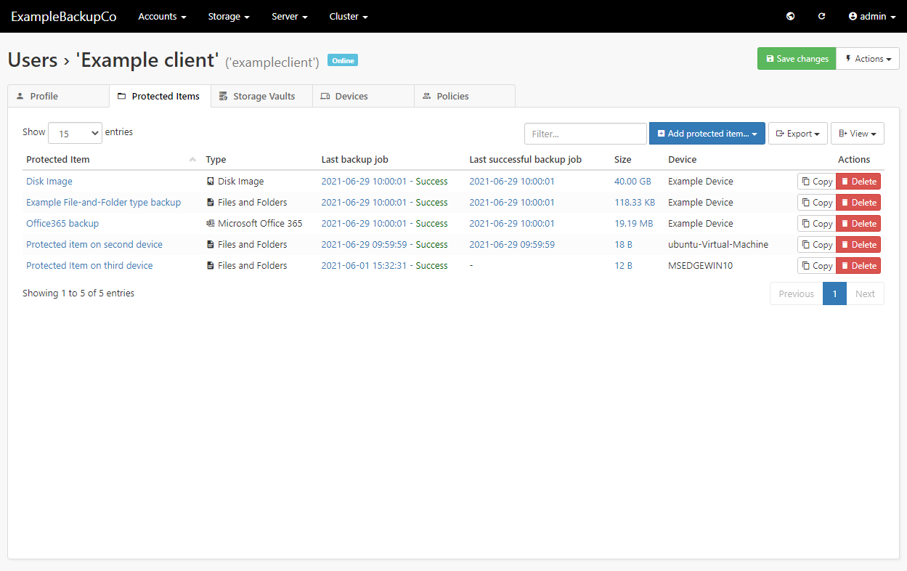Click the Filter input field

585,133
